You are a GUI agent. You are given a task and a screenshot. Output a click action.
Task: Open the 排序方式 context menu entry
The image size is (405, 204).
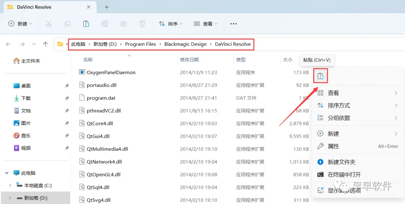click(358, 106)
